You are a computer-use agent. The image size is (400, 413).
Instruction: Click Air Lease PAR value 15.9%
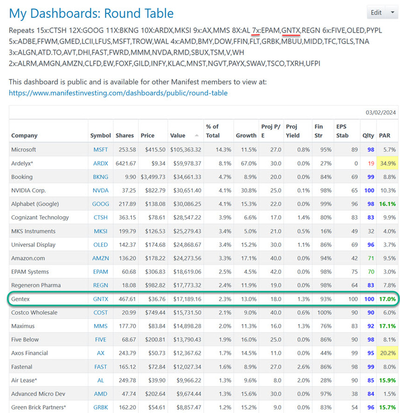387,380
